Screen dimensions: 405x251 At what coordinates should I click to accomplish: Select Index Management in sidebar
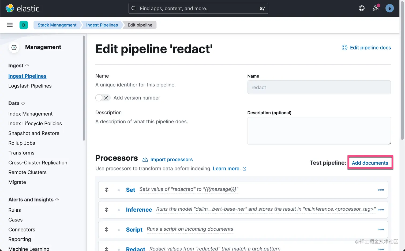[30, 114]
